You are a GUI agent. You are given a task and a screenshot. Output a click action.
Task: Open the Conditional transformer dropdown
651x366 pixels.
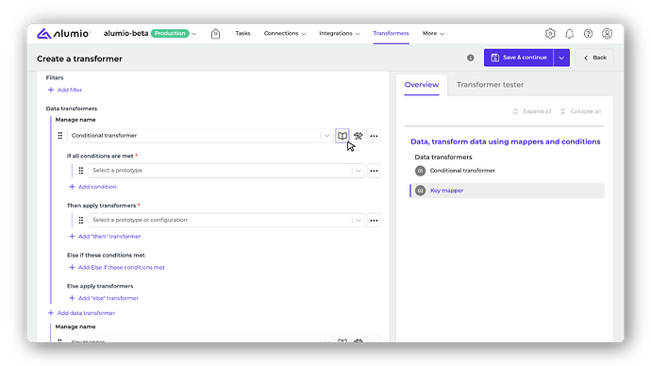tap(326, 136)
